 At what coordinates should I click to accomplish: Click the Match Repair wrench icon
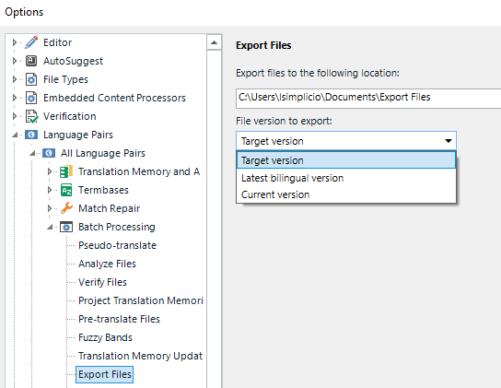(x=66, y=208)
